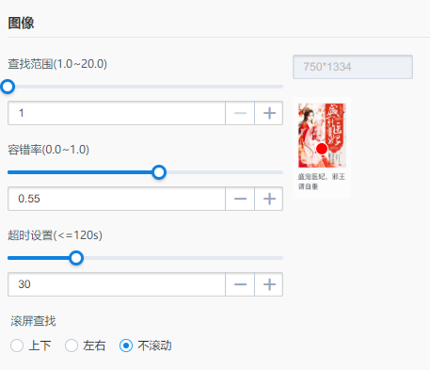
Task: Decrease the 查找范围 value with minus
Action: point(240,113)
